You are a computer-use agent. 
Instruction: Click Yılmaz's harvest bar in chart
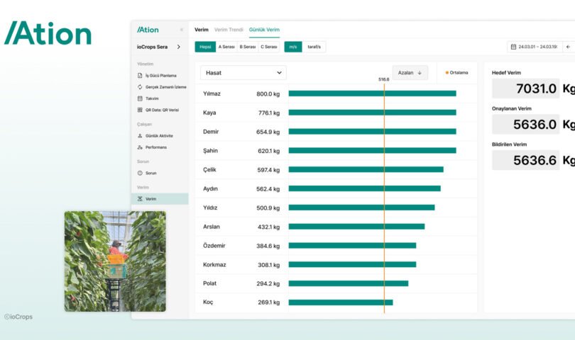tap(372, 93)
